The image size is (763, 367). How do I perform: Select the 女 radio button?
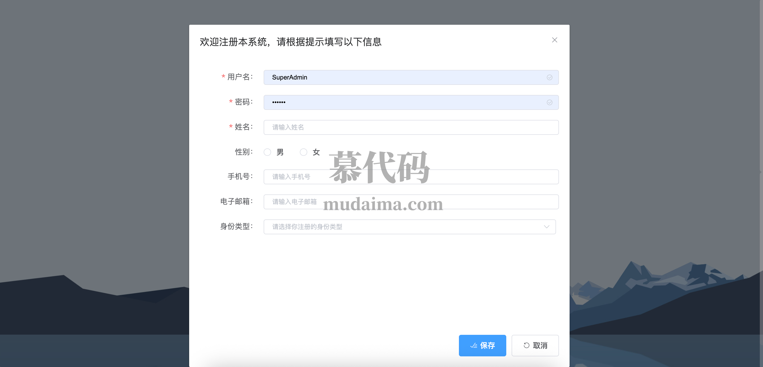(x=303, y=152)
